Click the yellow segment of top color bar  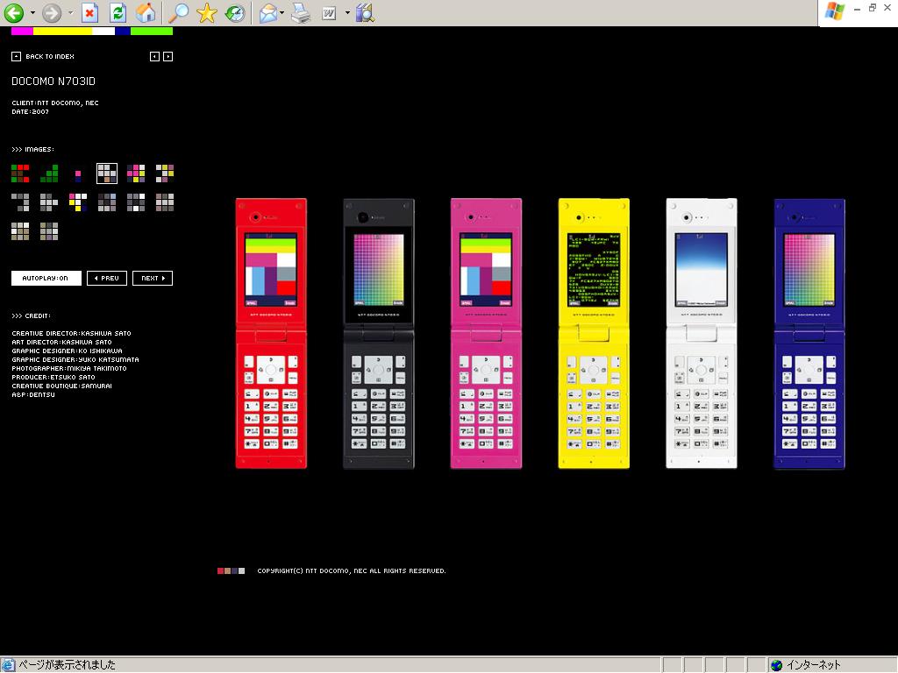pyautogui.click(x=63, y=32)
